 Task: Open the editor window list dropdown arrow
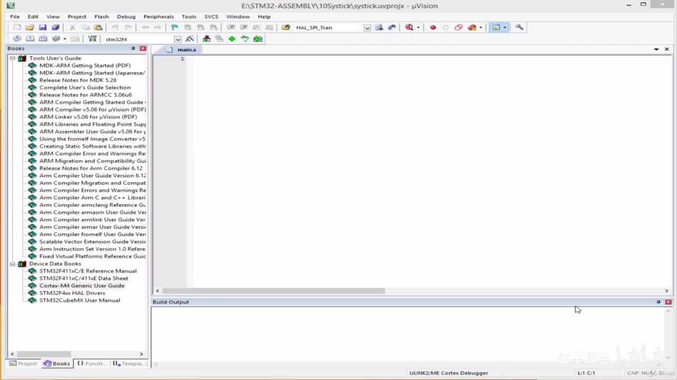[656, 49]
